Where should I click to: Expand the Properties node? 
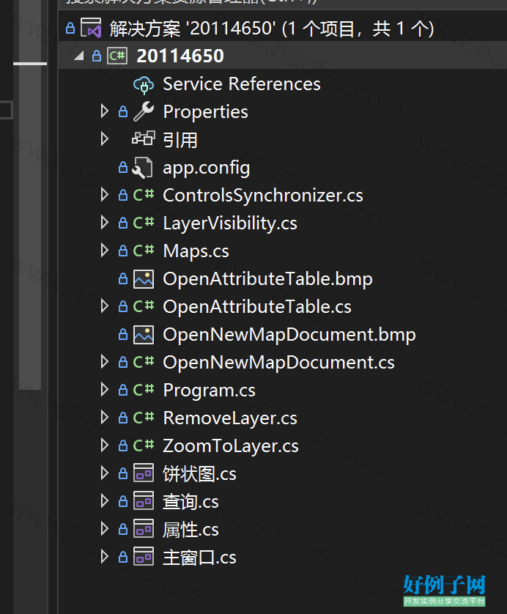point(105,111)
